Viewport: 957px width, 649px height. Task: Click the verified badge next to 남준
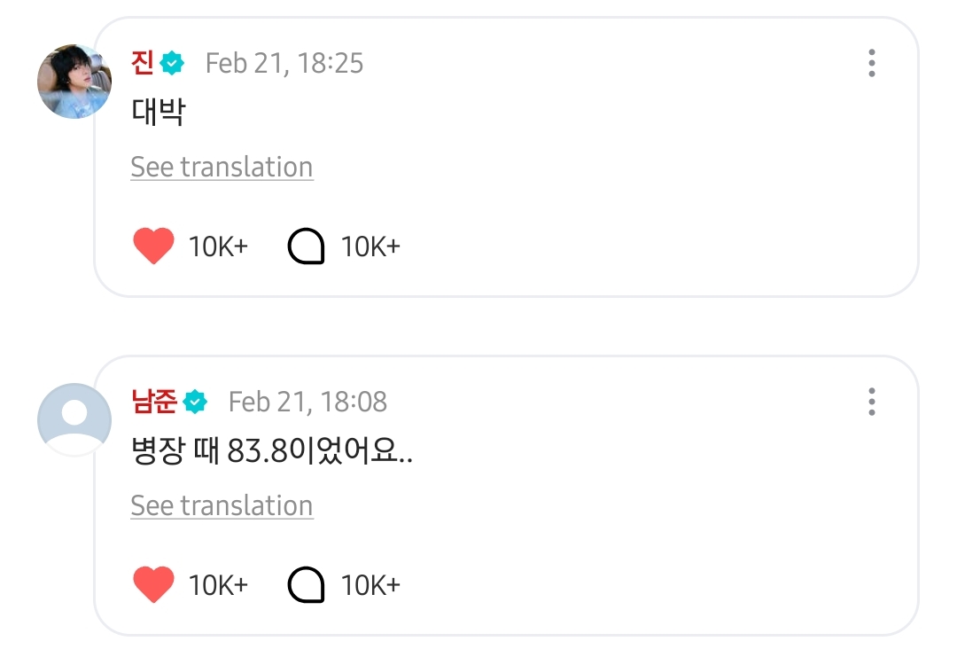click(195, 402)
